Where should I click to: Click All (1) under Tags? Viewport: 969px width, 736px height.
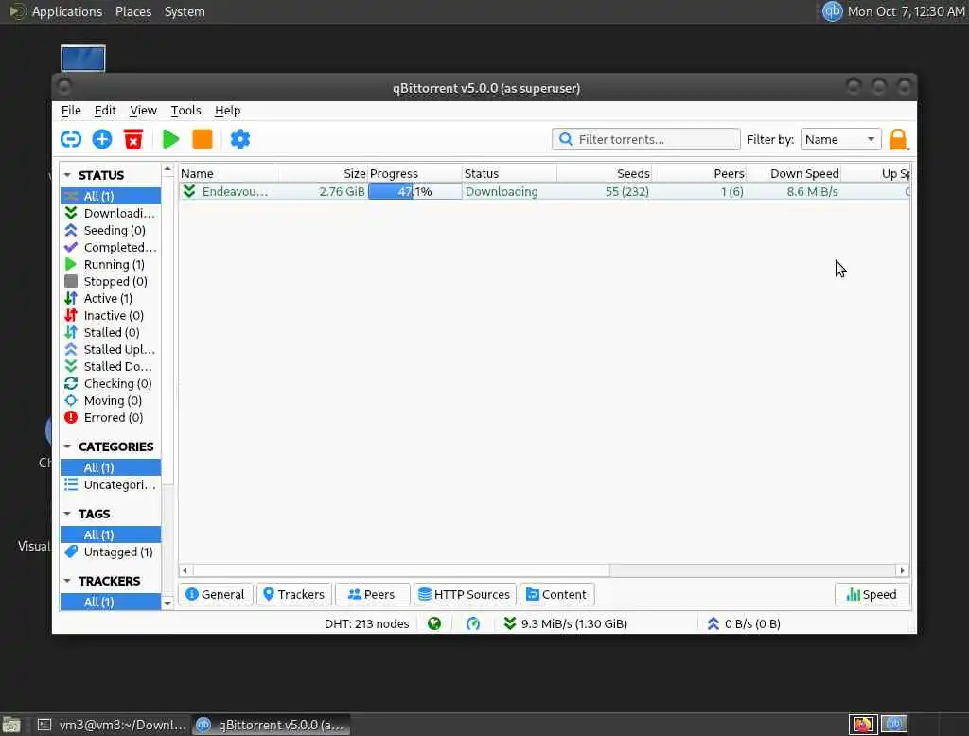(111, 534)
